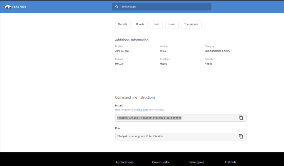
Task: Open the Help button
Action: (156, 24)
